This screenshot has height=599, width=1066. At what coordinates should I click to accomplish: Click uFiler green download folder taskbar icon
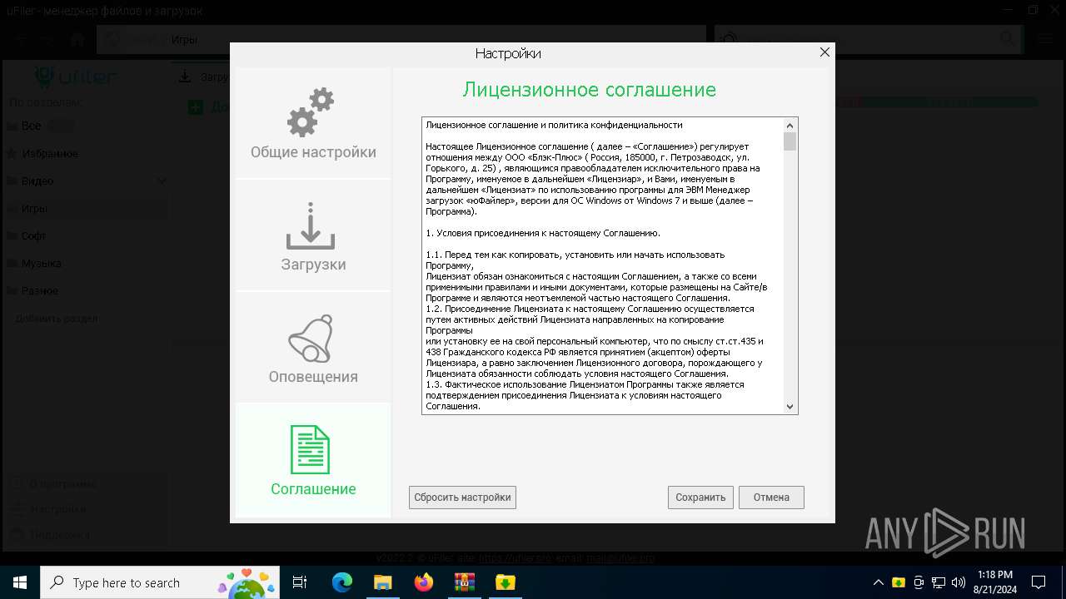[505, 582]
